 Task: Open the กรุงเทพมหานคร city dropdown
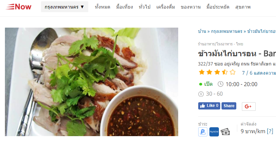[65, 7]
